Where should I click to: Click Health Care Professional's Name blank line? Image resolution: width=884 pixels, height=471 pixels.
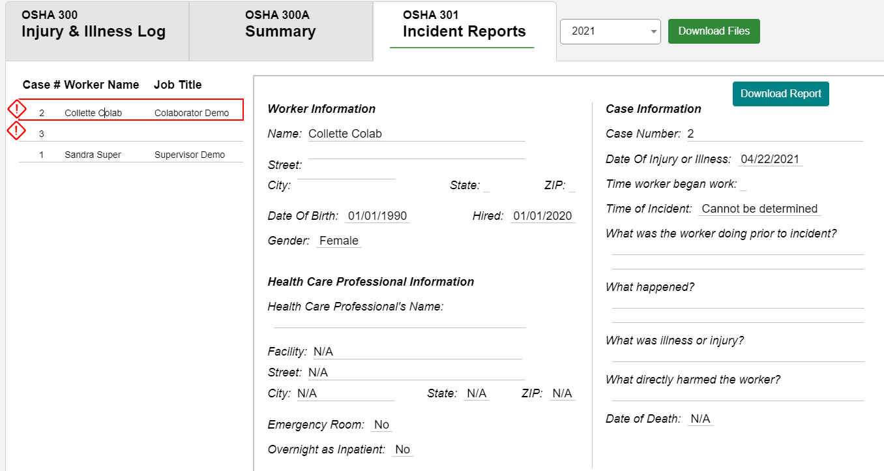click(x=400, y=321)
